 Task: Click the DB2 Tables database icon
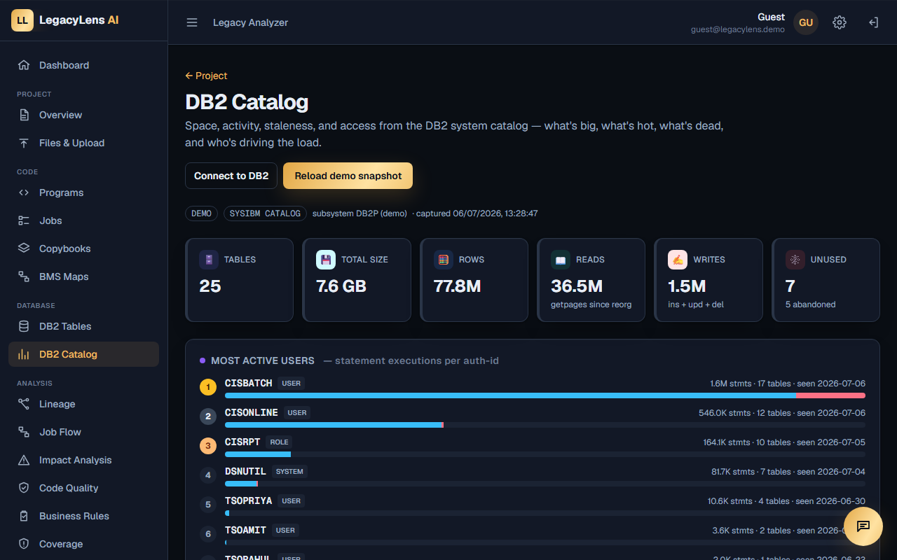coord(24,326)
